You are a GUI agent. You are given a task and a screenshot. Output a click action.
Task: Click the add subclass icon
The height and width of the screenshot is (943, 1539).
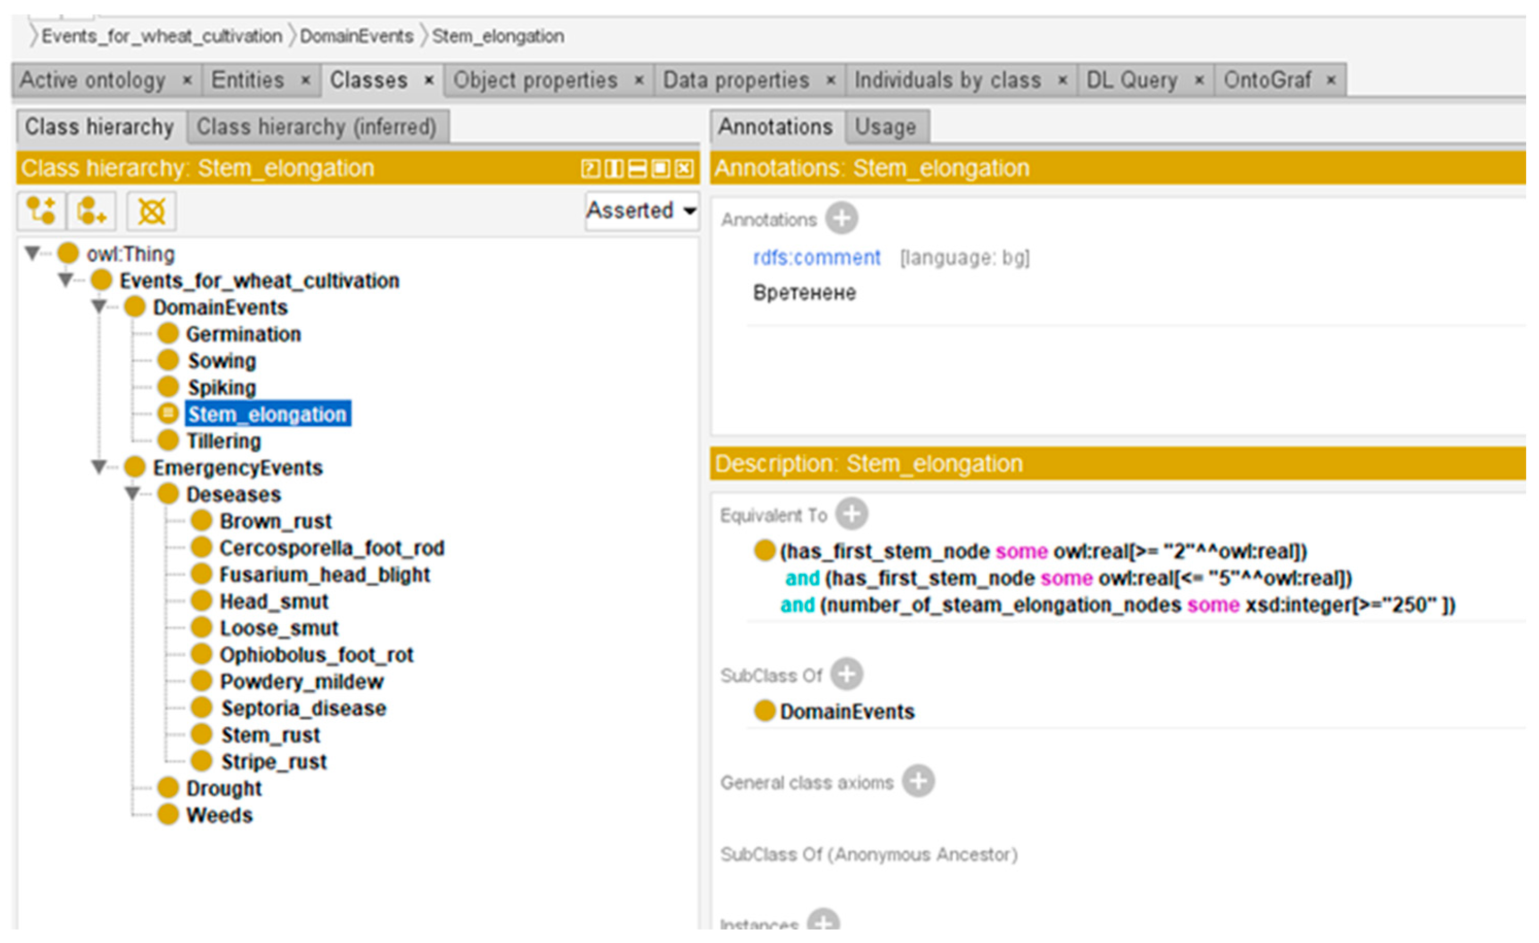point(41,211)
